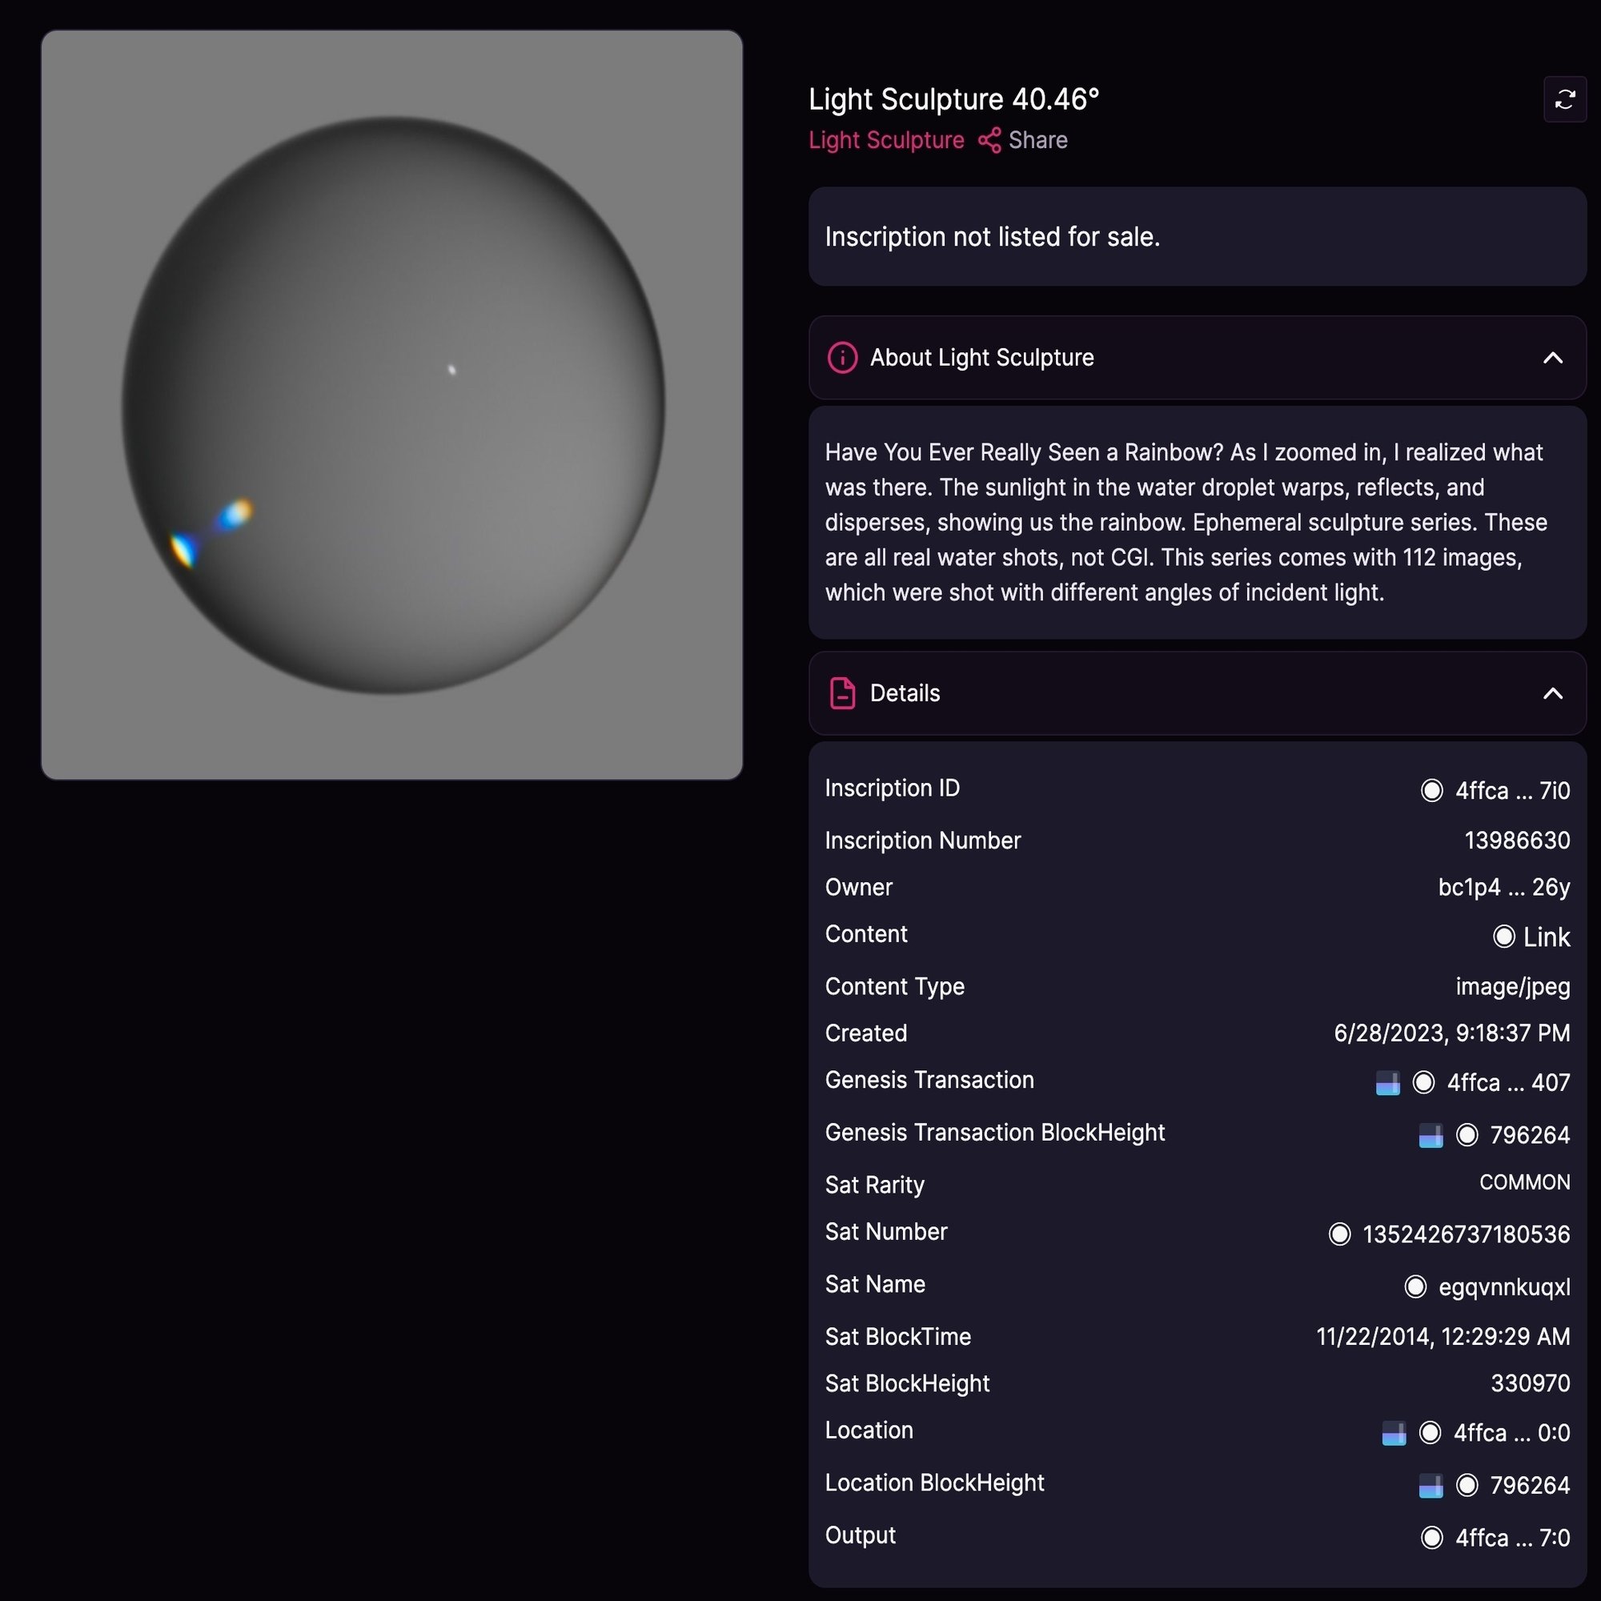1601x1601 pixels.
Task: Open the water droplet sculpture image
Action: pos(392,405)
